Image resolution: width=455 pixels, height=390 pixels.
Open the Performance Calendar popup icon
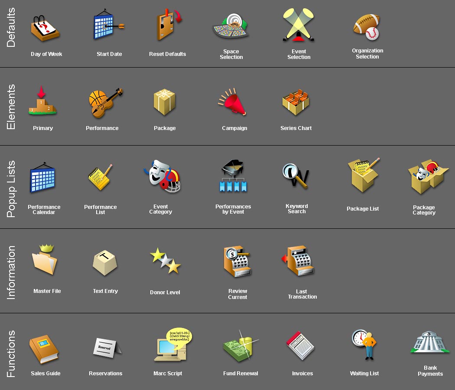[x=43, y=179]
